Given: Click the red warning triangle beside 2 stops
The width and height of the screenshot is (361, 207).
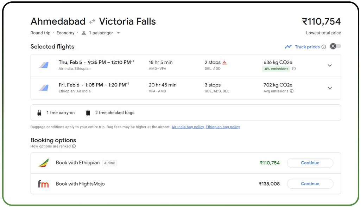Looking at the screenshot, I should coord(225,63).
